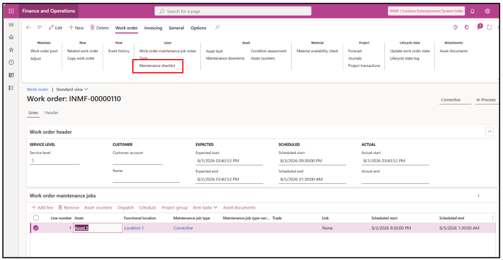Click Update work order state

tap(410, 51)
